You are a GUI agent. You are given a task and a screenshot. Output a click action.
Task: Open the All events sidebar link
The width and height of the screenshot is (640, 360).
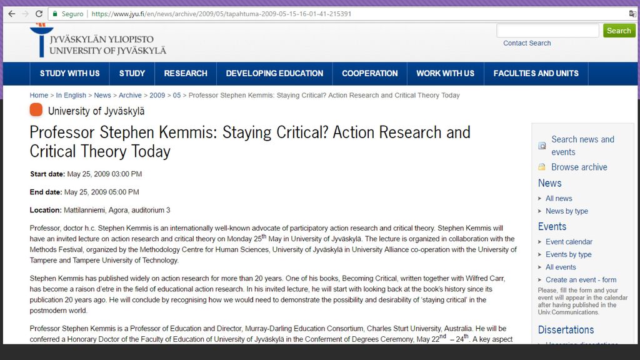[561, 267]
